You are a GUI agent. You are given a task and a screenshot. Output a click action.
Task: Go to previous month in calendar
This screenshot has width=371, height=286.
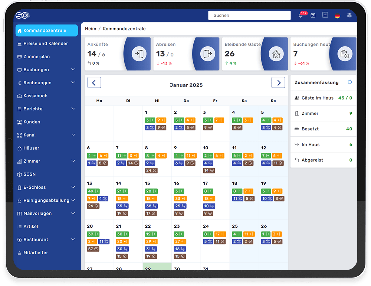[x=94, y=82]
